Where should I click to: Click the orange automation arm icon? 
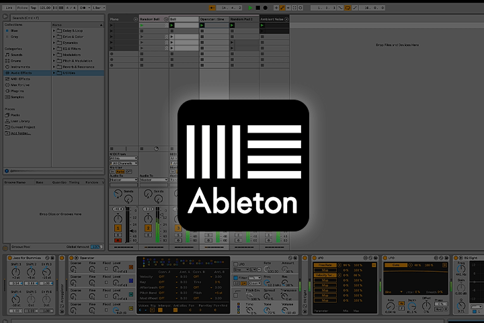pos(282,7)
